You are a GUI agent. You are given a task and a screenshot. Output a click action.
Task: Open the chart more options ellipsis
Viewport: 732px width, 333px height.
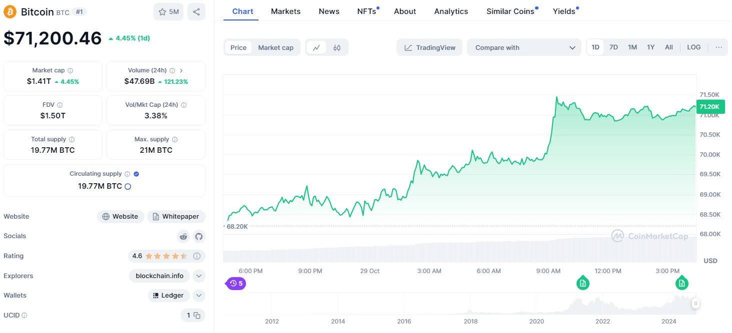718,47
